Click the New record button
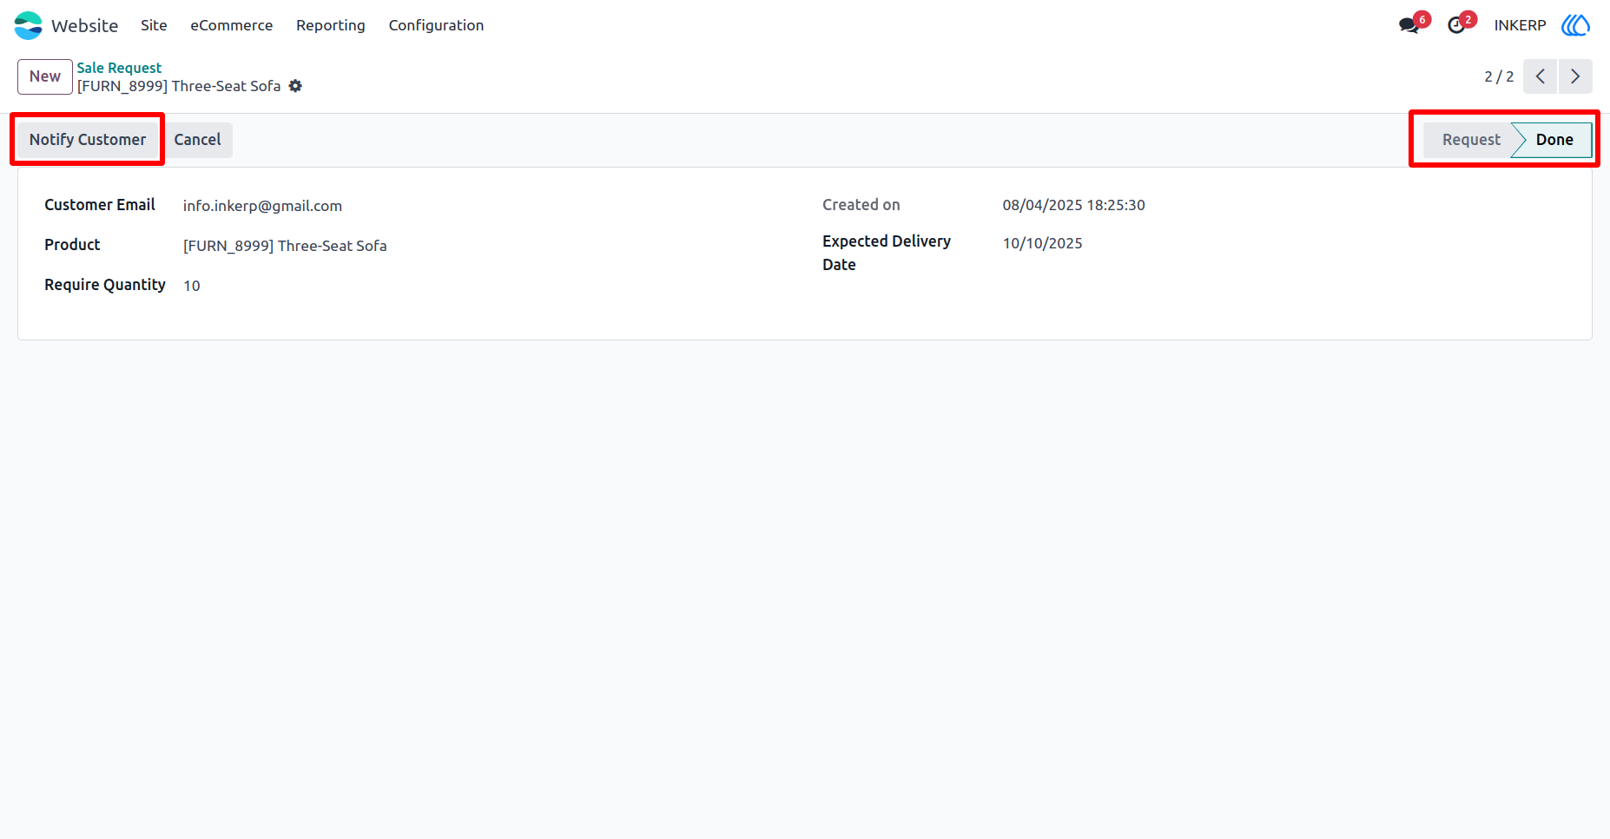1610x839 pixels. [x=45, y=76]
